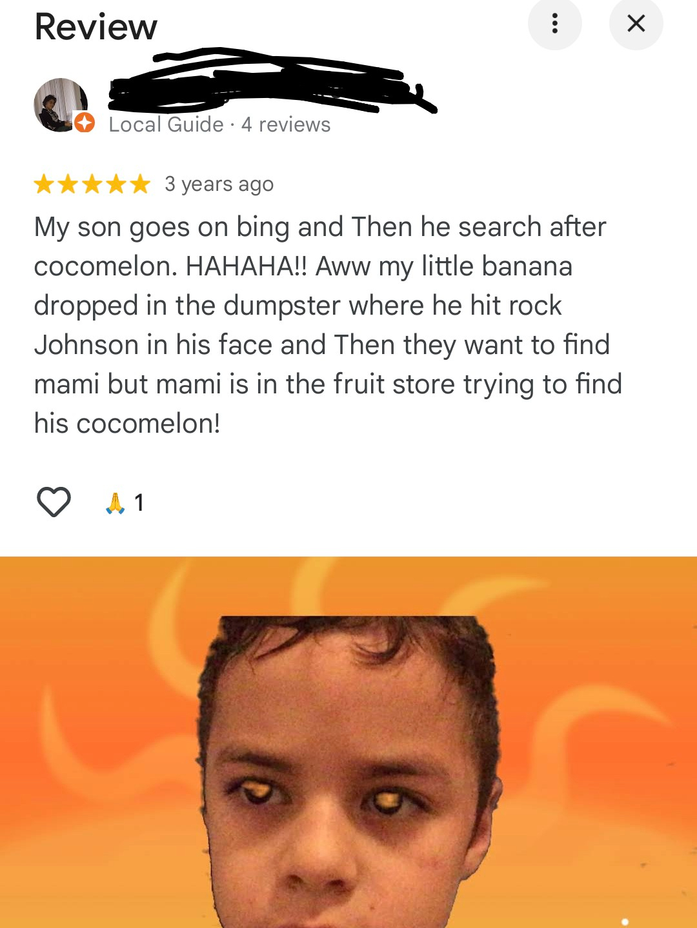Open the three-dot more options menu
Viewport: 697px width, 928px height.
[554, 23]
